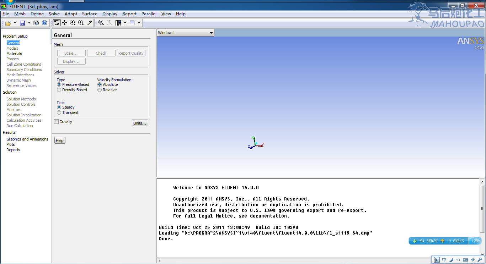Open arrow beside the square window icon
This screenshot has width=486, height=264.
click(139, 23)
